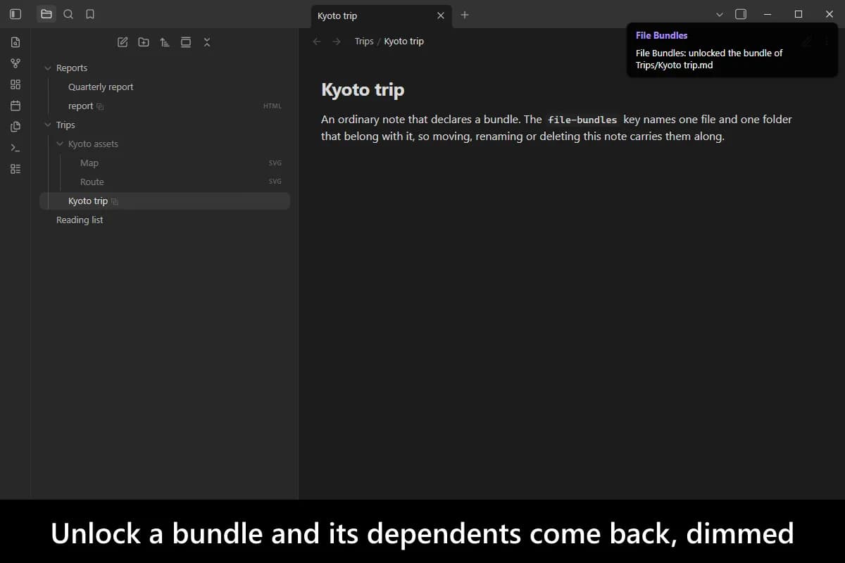Screen dimensions: 845x563
Task: Close the Kyoto trip tab
Action: click(441, 15)
